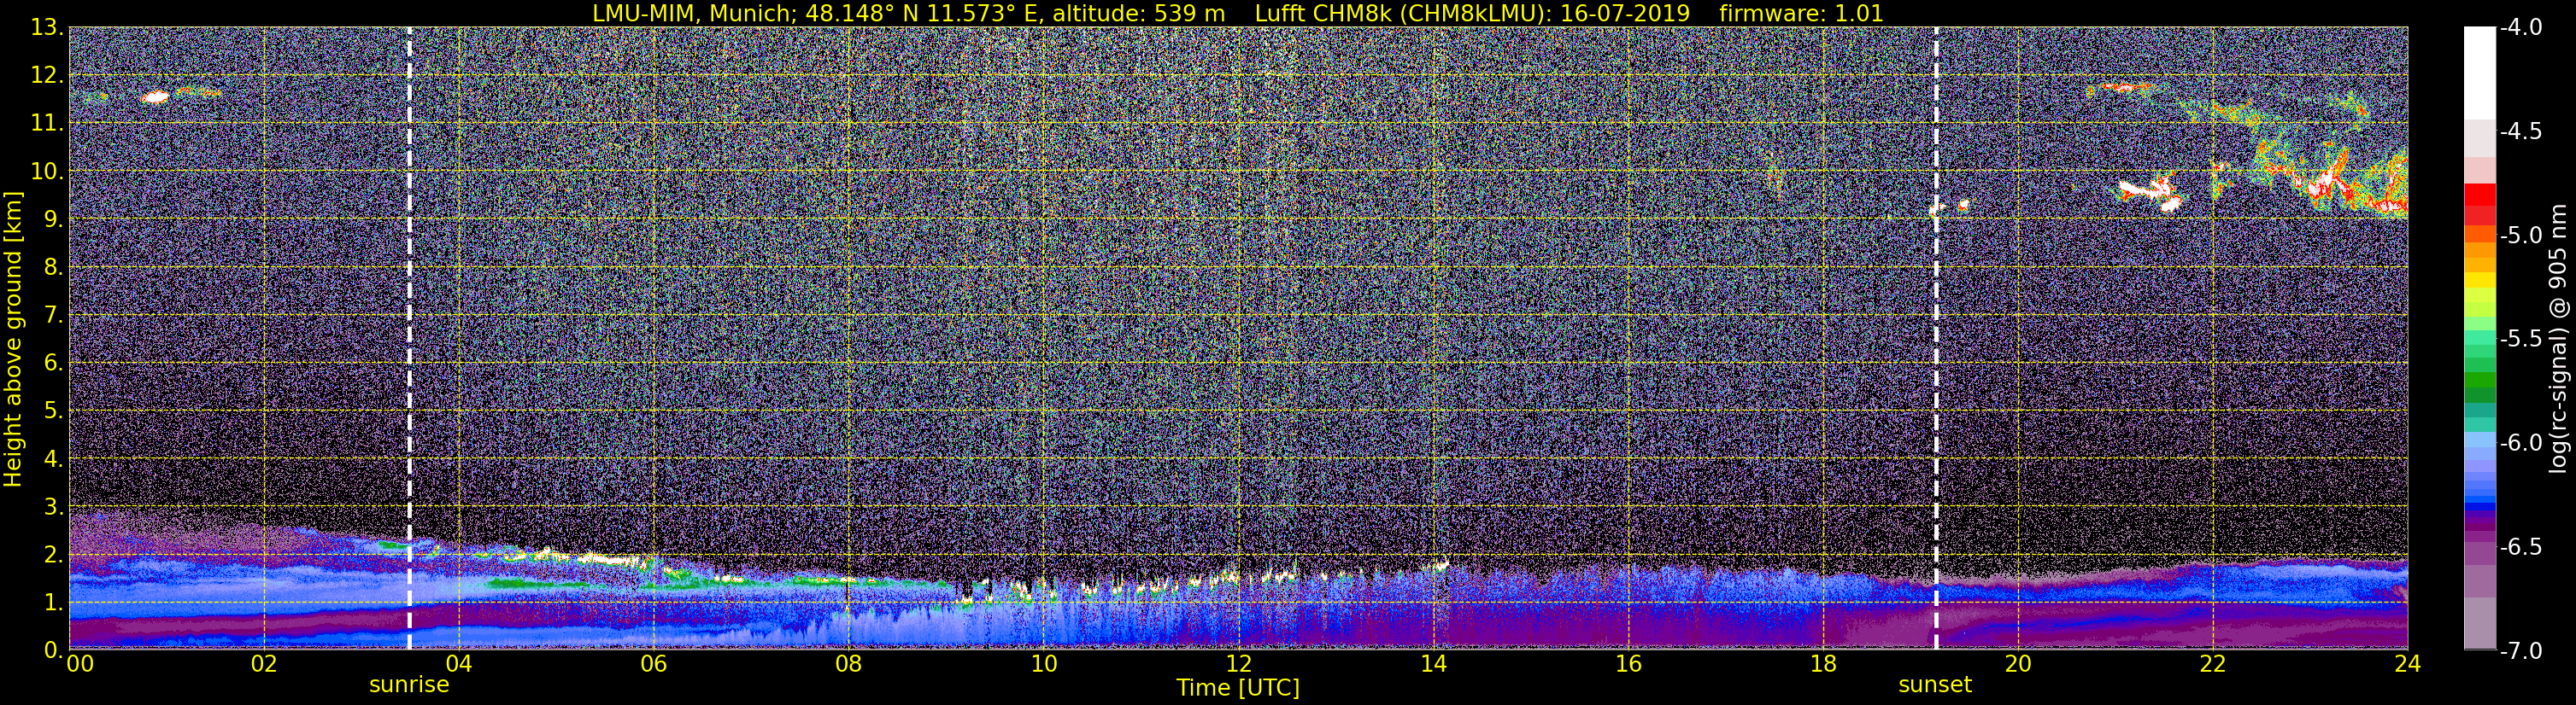Click the '24' time tick label
Viewport: 2576px width, 705px height.
click(2408, 665)
